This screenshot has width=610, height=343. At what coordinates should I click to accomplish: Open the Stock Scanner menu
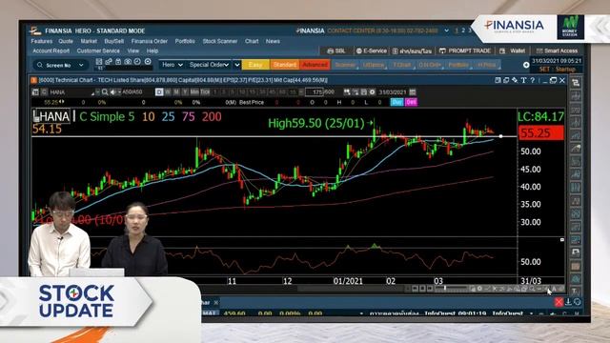pos(220,41)
